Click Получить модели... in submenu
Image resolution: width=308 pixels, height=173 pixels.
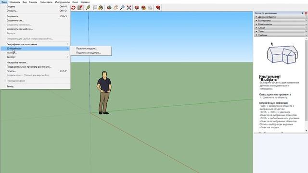tap(91, 49)
